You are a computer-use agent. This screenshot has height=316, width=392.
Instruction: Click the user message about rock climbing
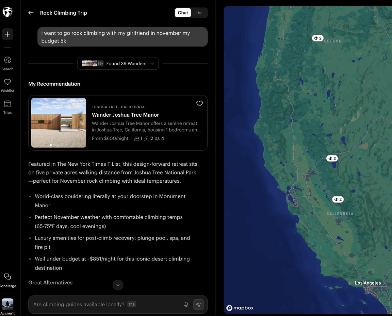[x=122, y=37]
